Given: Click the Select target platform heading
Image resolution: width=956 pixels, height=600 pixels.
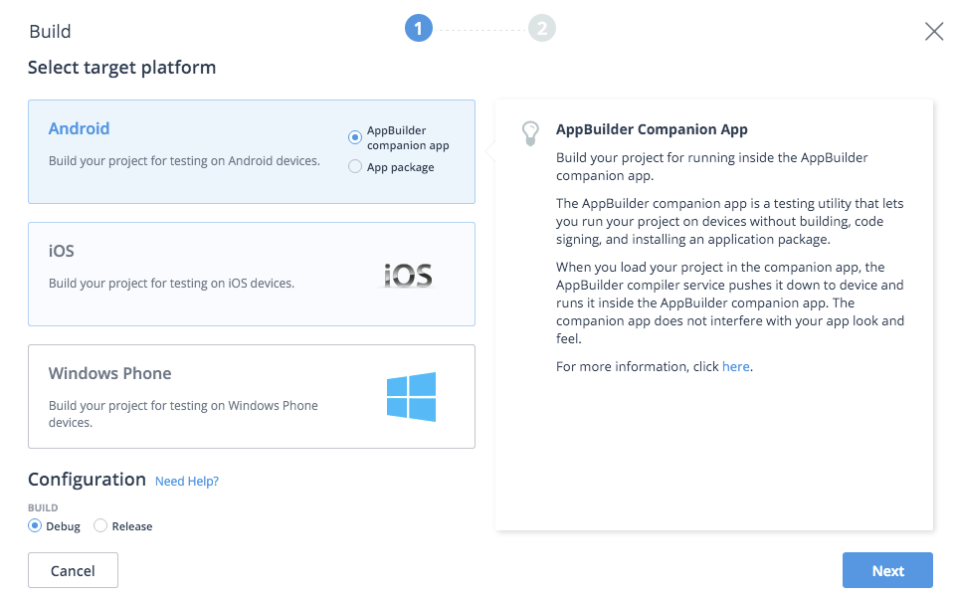Looking at the screenshot, I should point(122,67).
